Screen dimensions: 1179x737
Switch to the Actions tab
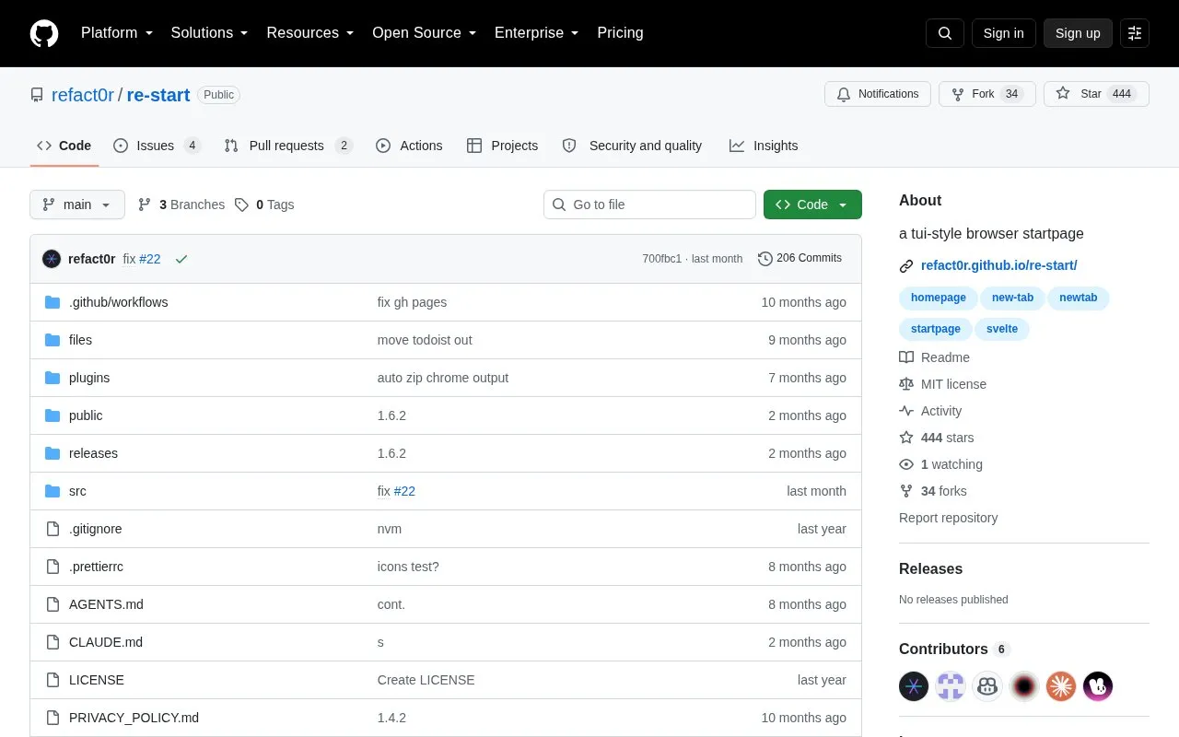coord(409,146)
